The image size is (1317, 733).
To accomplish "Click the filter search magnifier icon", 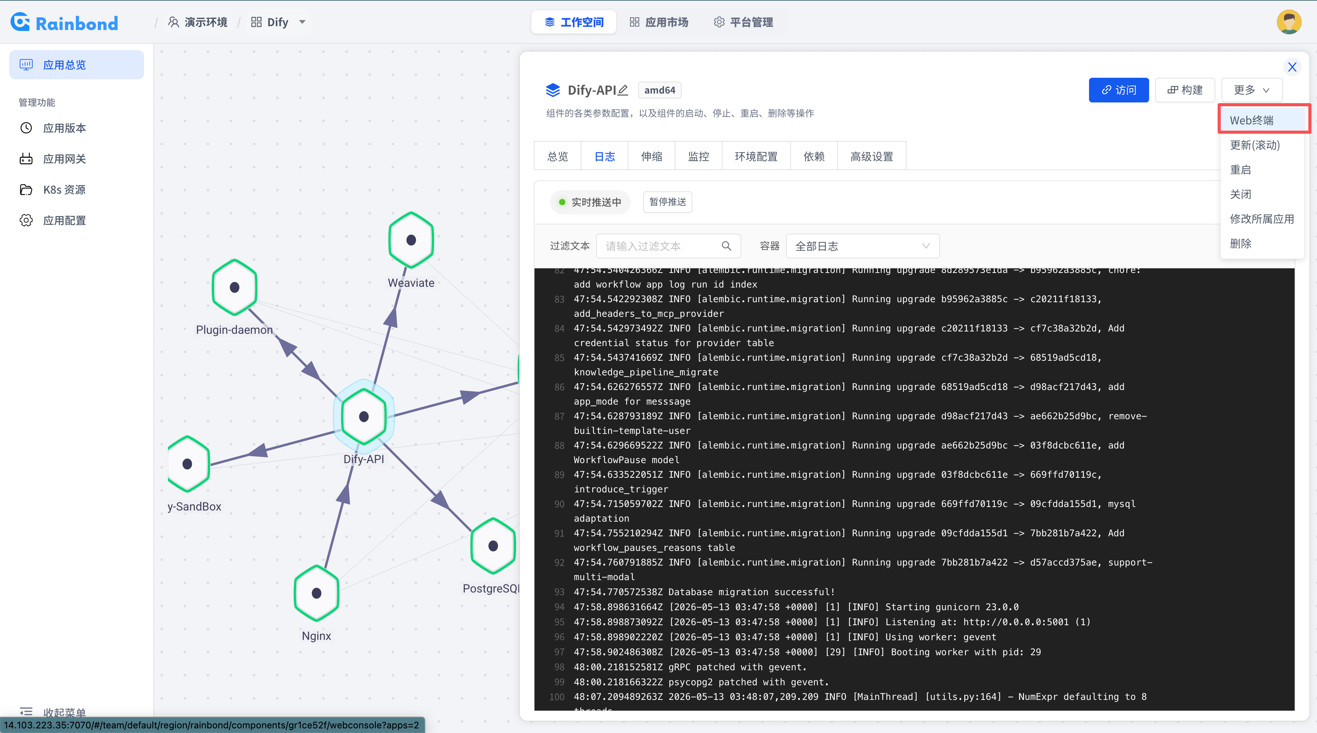I will [x=727, y=246].
